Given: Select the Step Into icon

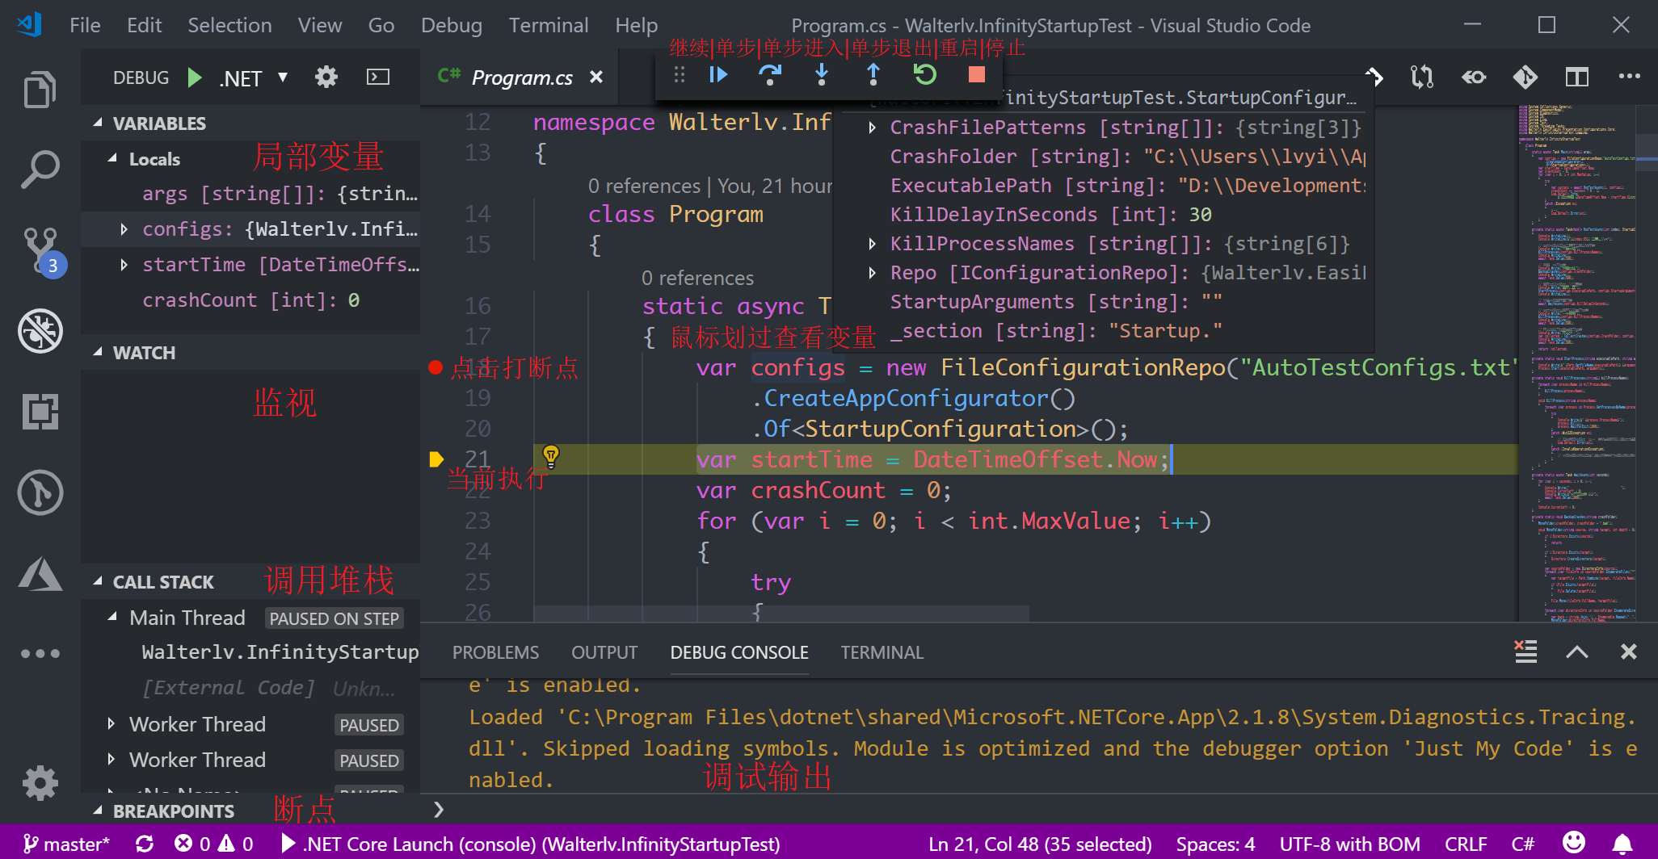Looking at the screenshot, I should click(822, 75).
